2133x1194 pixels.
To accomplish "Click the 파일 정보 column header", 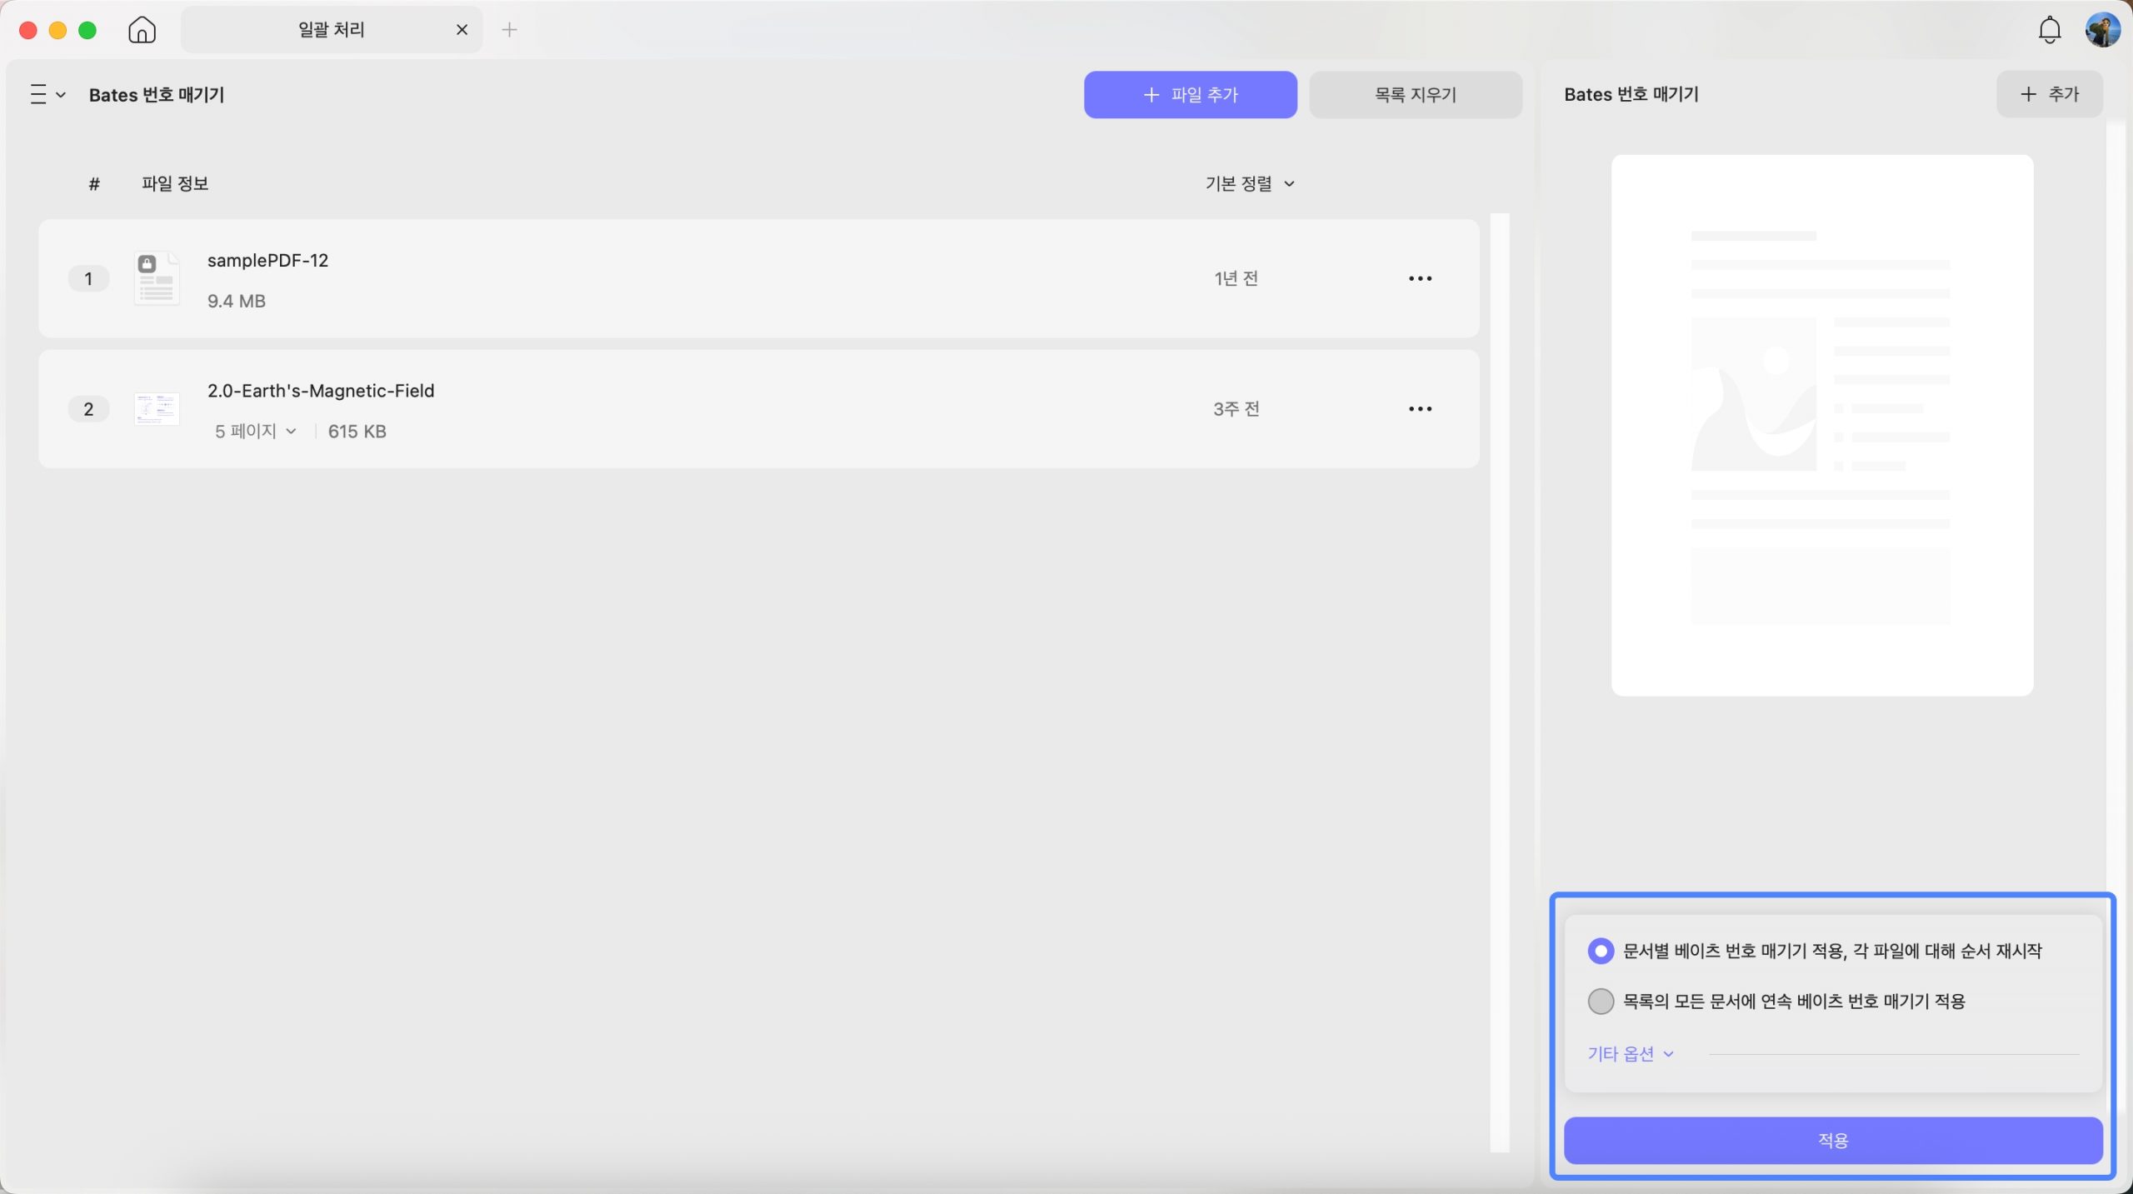I will (x=175, y=183).
